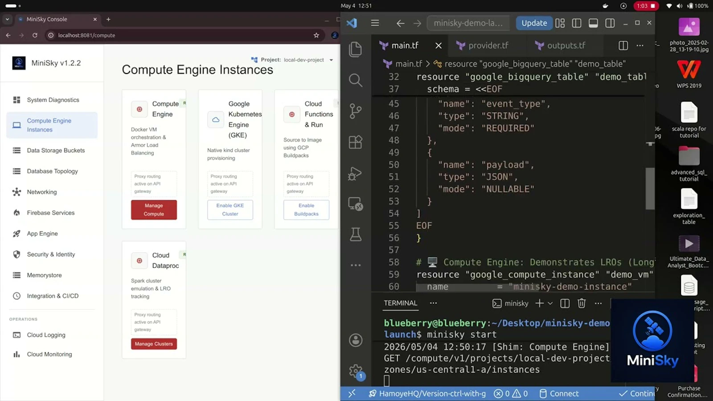The width and height of the screenshot is (713, 401).
Task: Open the Project local-dev-project dropdown
Action: pyautogui.click(x=292, y=60)
